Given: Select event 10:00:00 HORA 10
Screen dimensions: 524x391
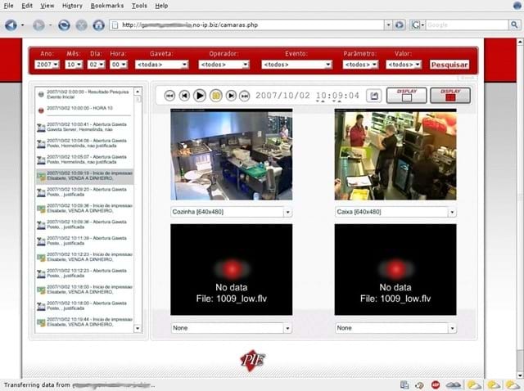Looking at the screenshot, I should 84,109.
